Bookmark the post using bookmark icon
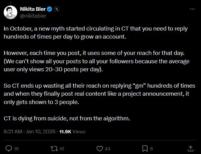 click(145, 149)
